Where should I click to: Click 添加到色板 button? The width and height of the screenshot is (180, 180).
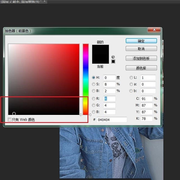coord(141,58)
